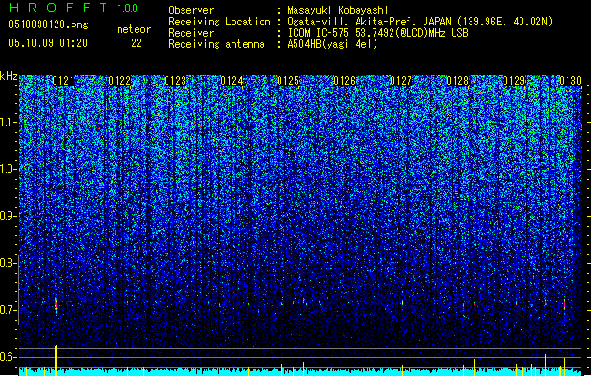
Task: Select the file name 0510090120.png
Action: point(48,24)
